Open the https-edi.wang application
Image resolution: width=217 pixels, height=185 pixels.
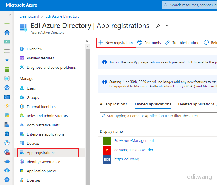pos(127,159)
